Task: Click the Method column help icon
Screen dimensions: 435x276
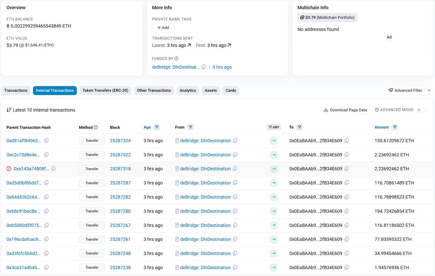Action: [96, 127]
